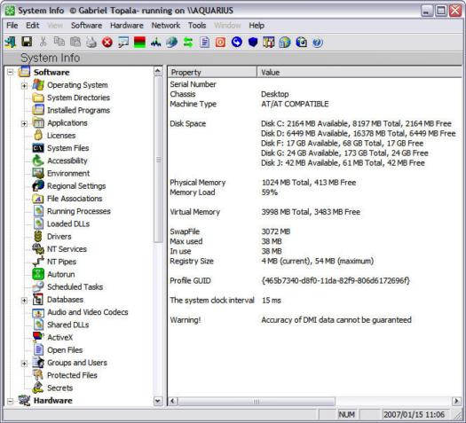Viewport: 466px width, 423px height.
Task: Click the 'Disk C:' space value line
Action: [356, 123]
